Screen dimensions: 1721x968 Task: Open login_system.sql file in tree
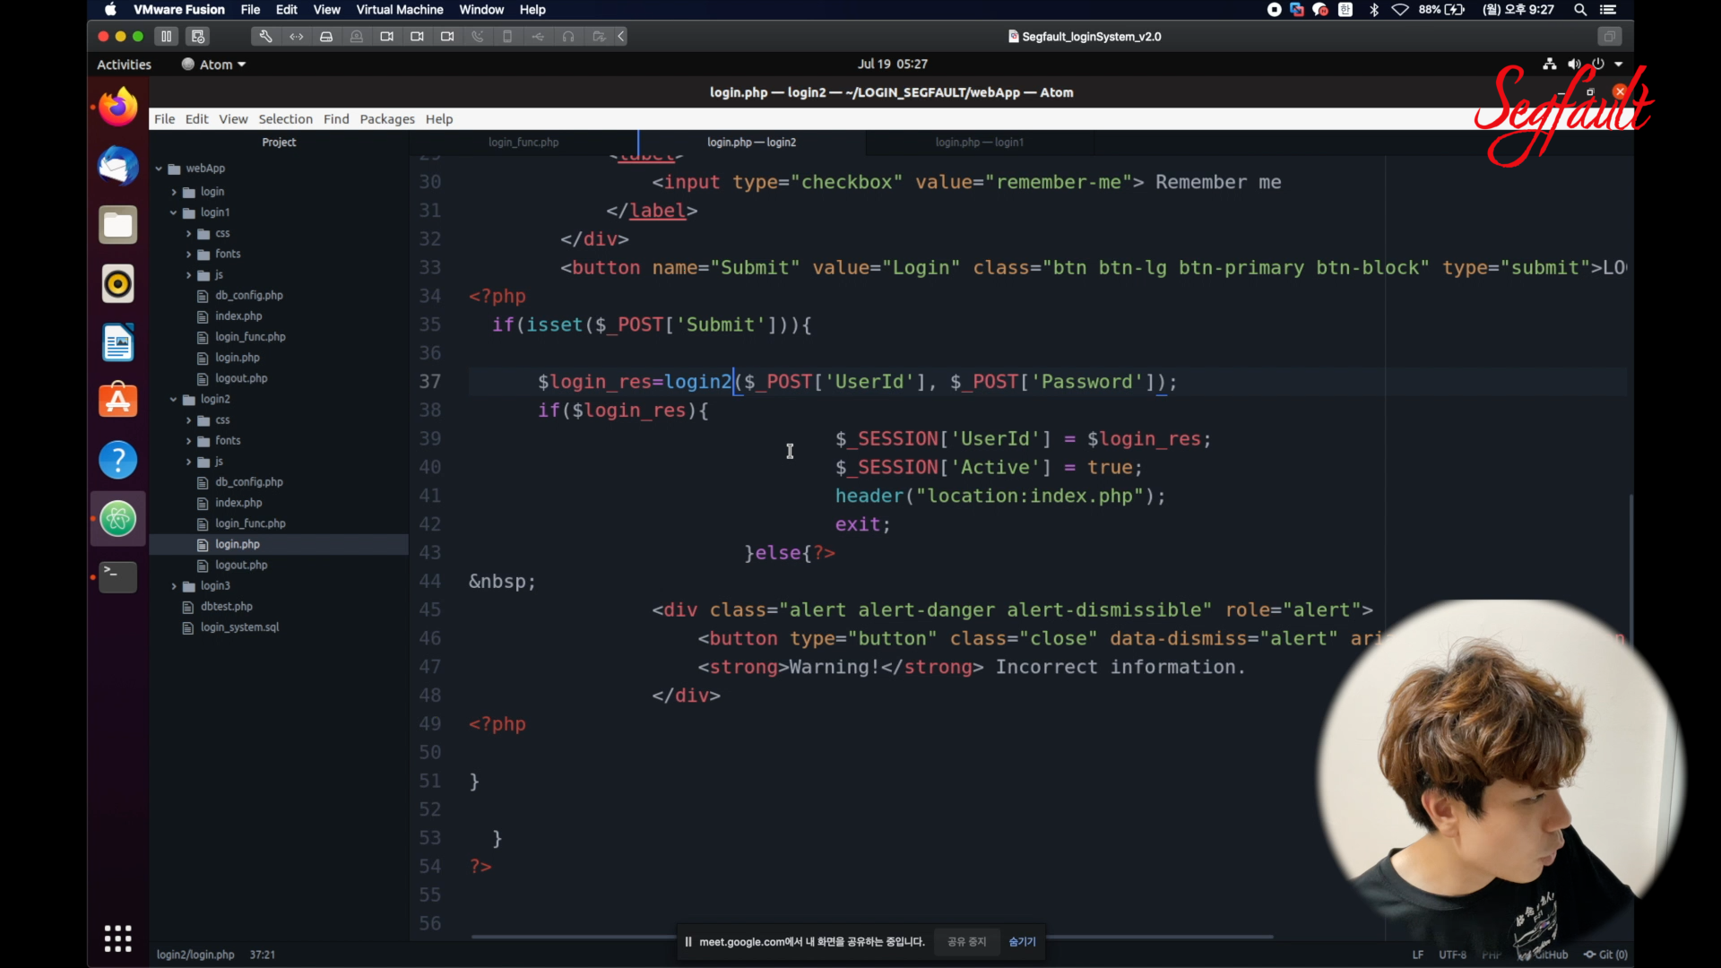click(239, 627)
